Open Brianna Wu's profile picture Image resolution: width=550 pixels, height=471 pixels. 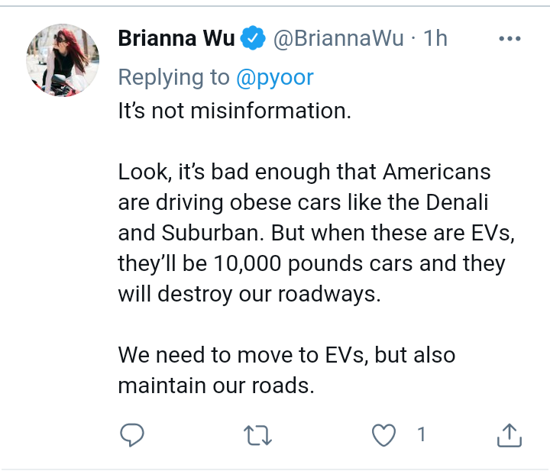(63, 60)
